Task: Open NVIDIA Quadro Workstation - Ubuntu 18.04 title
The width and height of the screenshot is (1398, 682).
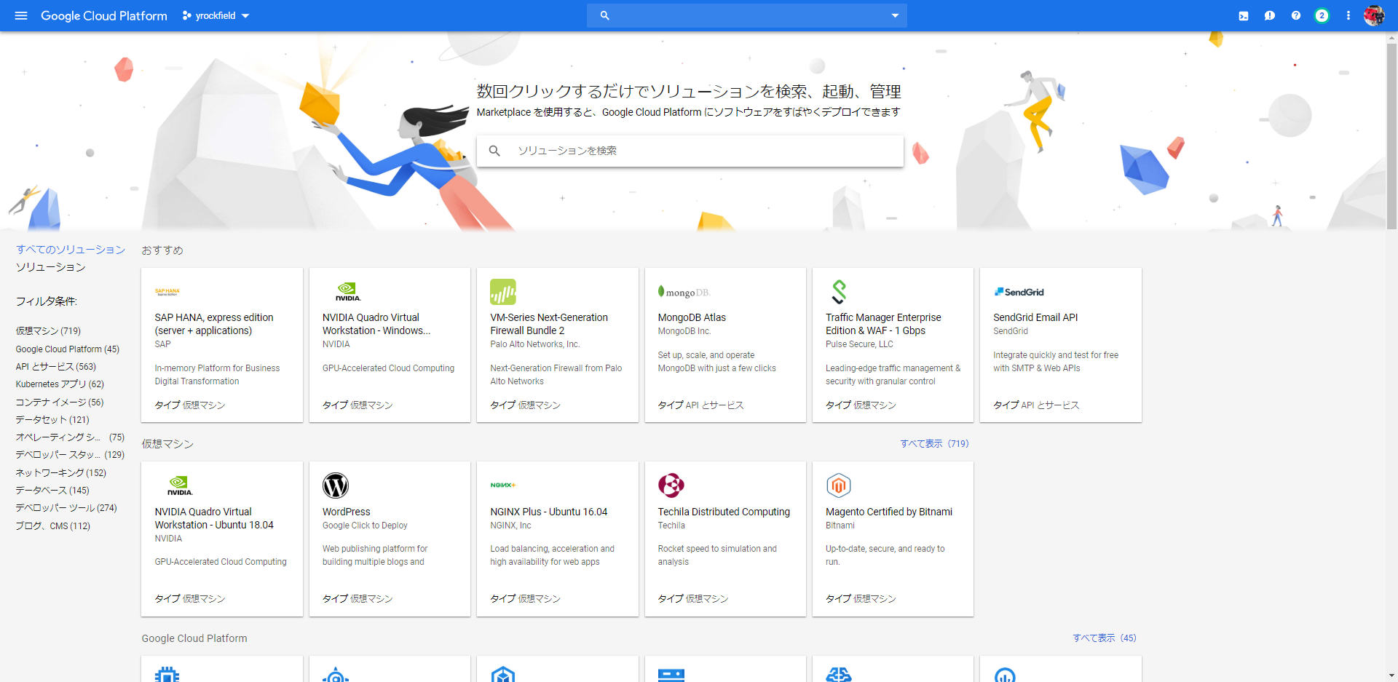Action: click(214, 518)
